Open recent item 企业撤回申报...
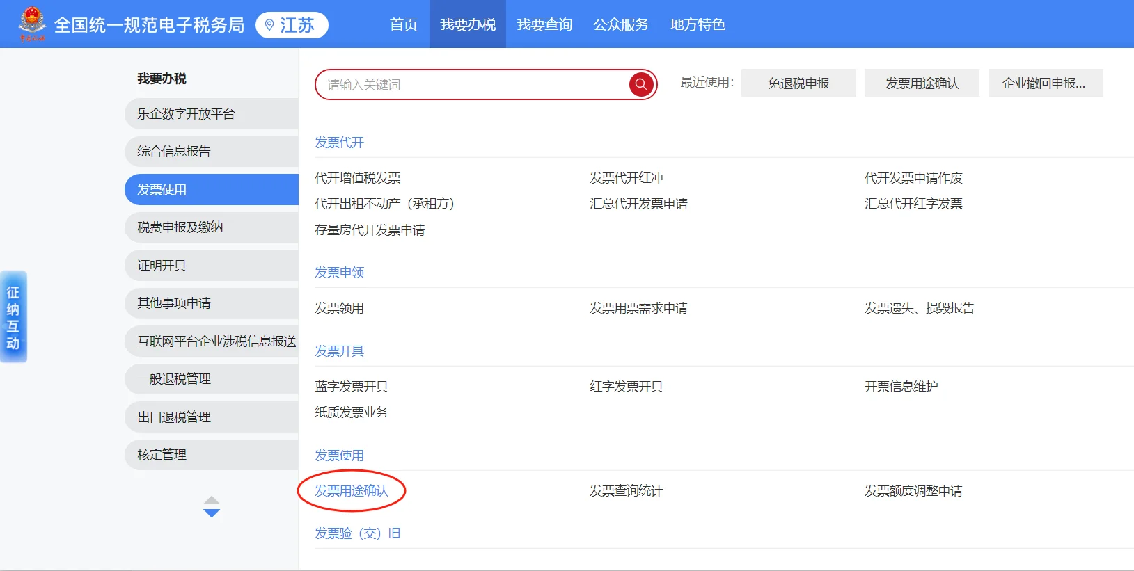 [1046, 83]
